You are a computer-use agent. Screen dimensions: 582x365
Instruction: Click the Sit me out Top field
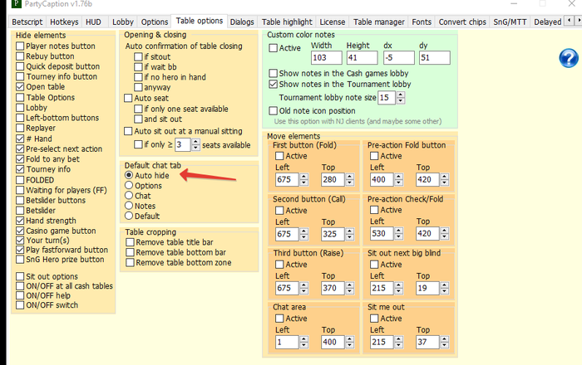[x=427, y=342]
